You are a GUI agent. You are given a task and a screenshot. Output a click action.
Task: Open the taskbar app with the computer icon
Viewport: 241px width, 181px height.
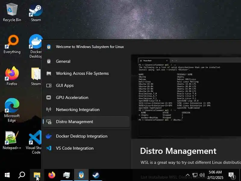[66, 175]
